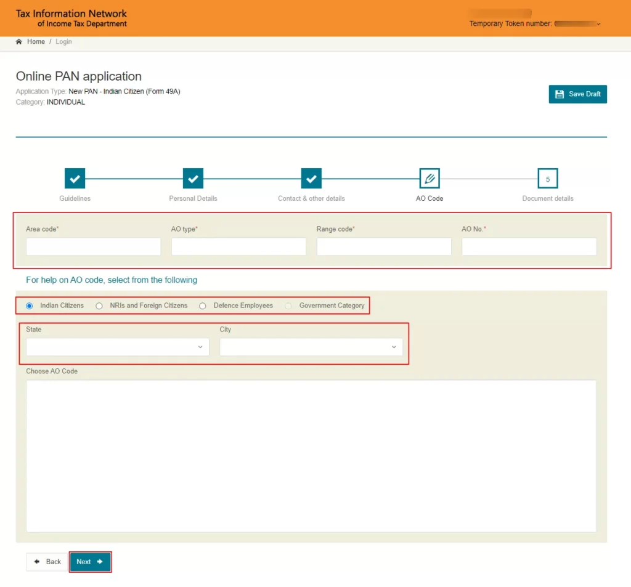Open the City dropdown
The image size is (631, 587).
point(311,347)
